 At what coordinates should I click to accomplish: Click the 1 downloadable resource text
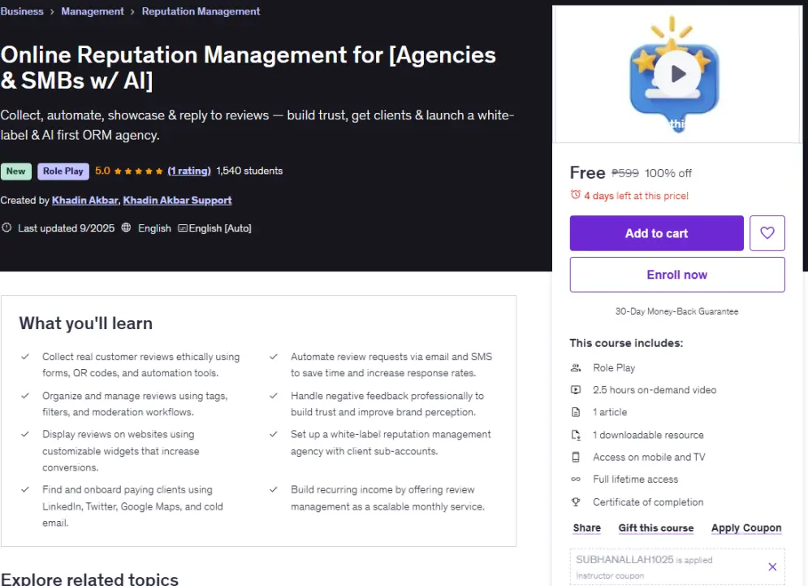point(648,435)
